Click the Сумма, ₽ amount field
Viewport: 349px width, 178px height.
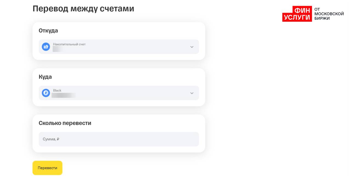[x=119, y=139]
